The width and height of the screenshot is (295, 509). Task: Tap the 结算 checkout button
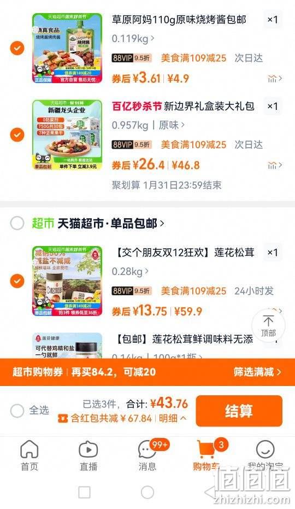tap(239, 411)
